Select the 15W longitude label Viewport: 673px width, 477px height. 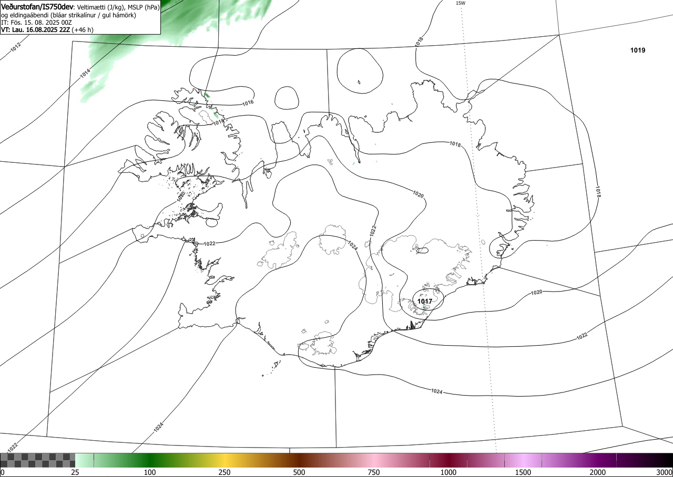[460, 3]
